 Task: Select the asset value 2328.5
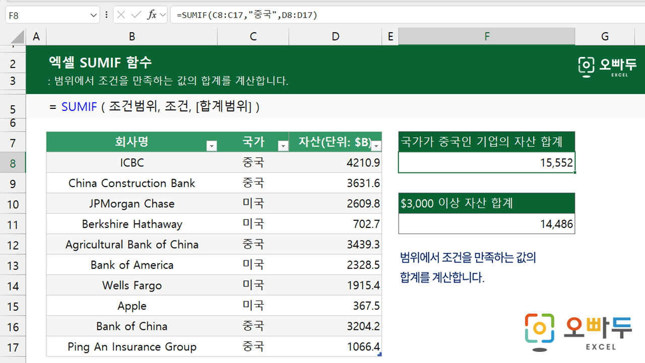click(336, 265)
